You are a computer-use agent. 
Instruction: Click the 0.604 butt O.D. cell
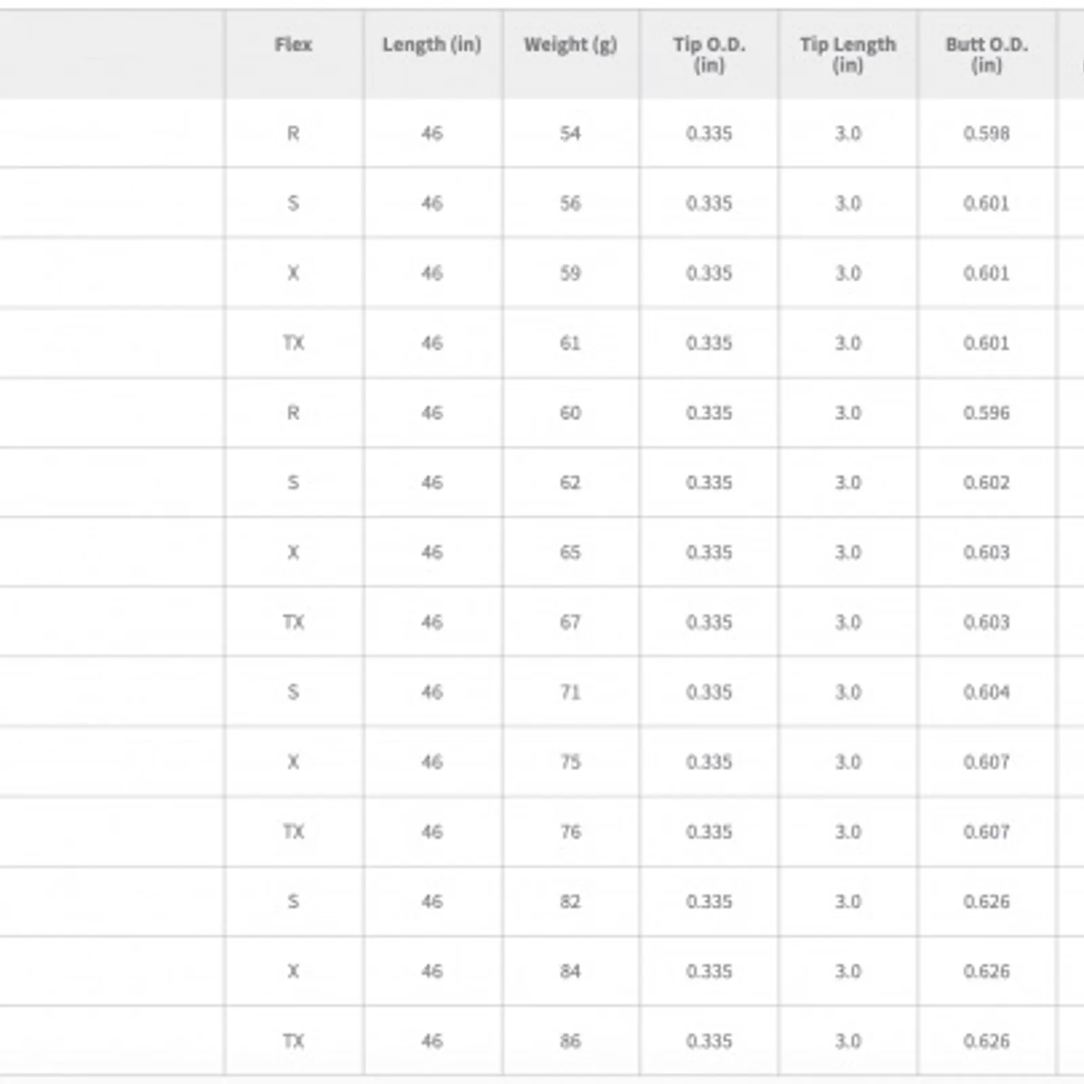point(986,692)
